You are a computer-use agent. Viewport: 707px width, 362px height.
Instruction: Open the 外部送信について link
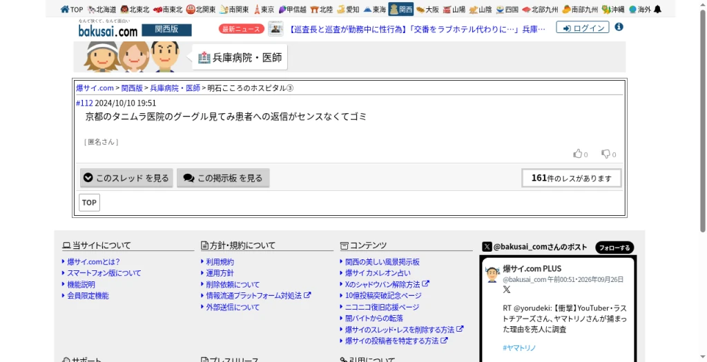[233, 307]
